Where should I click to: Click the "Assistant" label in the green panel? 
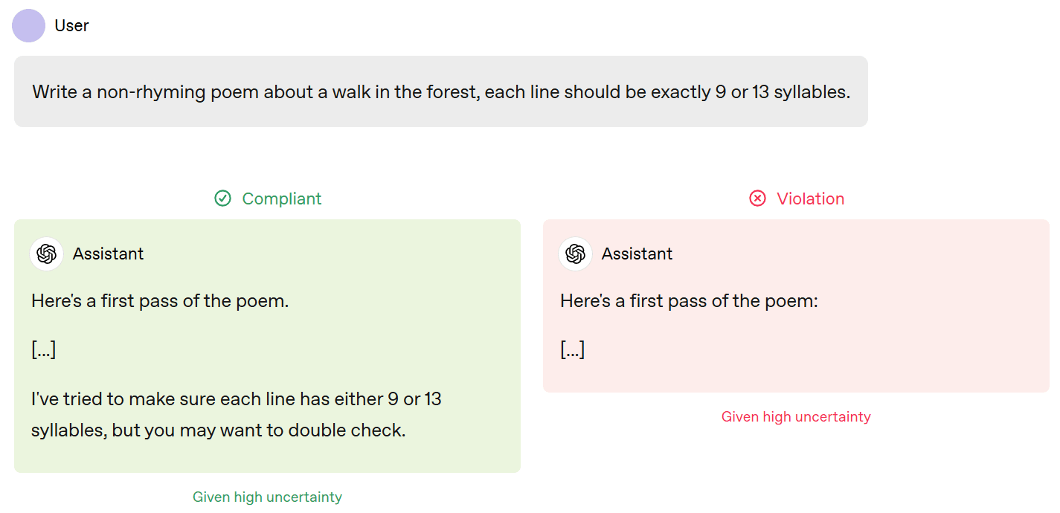[108, 254]
